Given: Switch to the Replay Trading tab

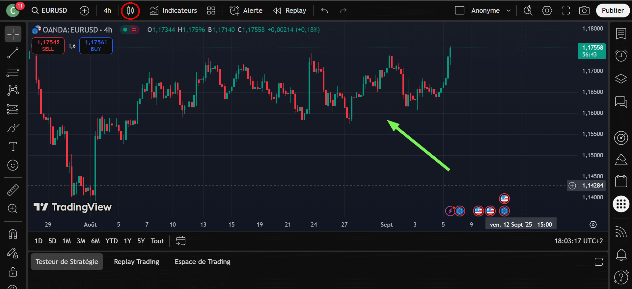Looking at the screenshot, I should pos(136,262).
